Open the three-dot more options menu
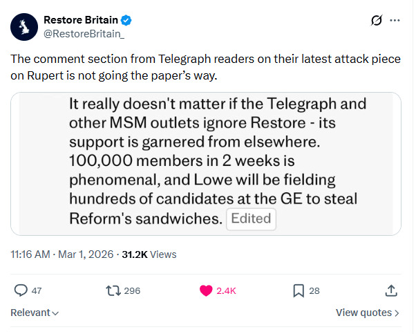Screen dimensions: 416x334 [x=395, y=21]
